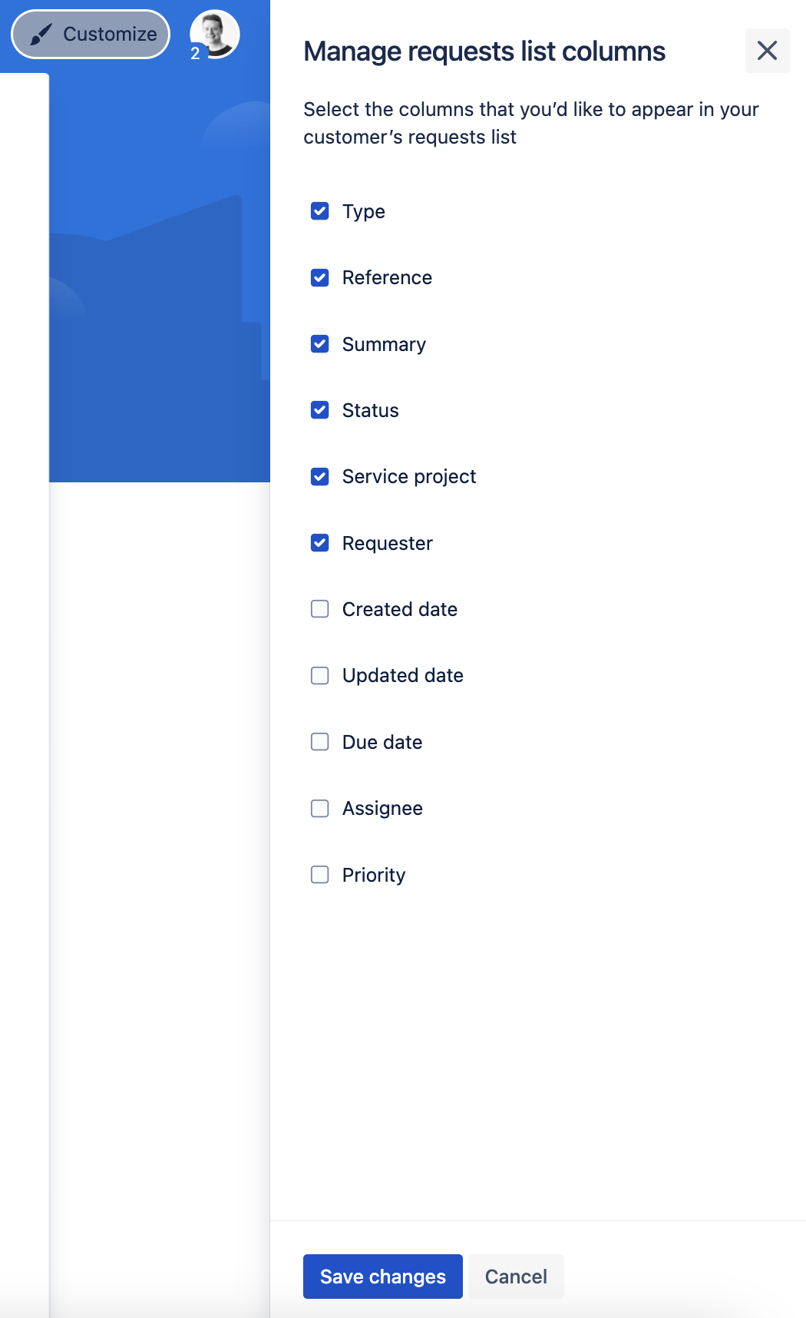The width and height of the screenshot is (806, 1318).
Task: Disable the Service project column
Action: click(x=319, y=476)
